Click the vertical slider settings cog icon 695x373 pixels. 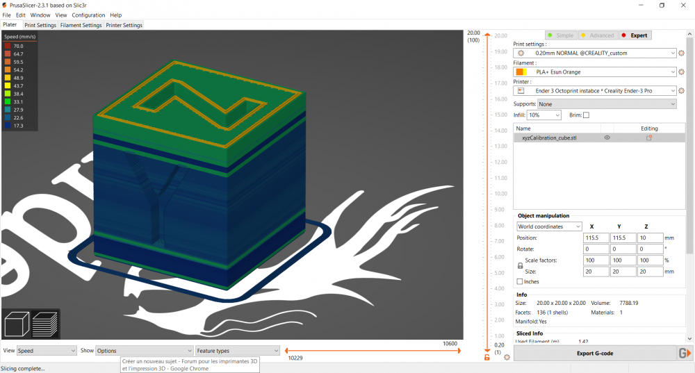coord(507,357)
